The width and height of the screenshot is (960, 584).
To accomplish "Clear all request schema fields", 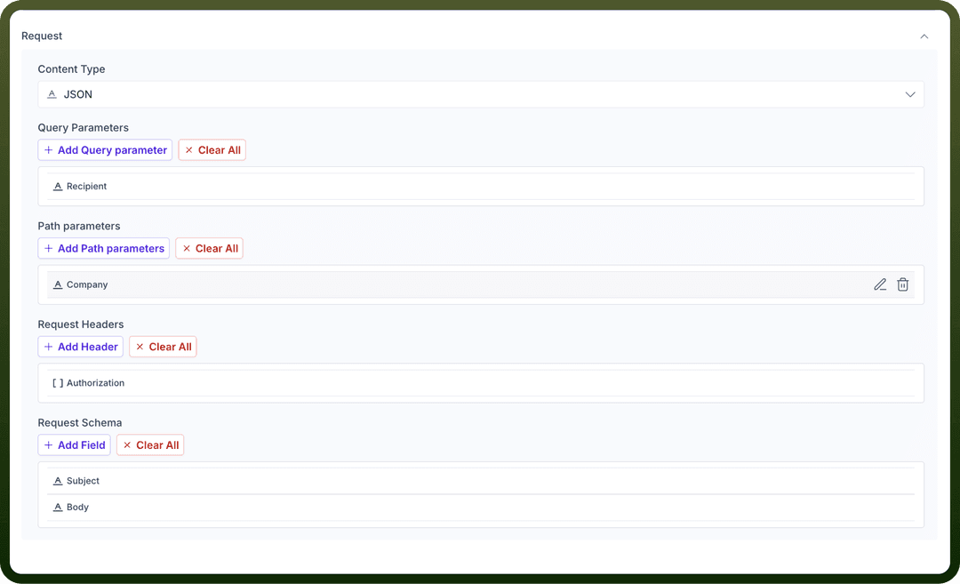I will click(x=150, y=445).
